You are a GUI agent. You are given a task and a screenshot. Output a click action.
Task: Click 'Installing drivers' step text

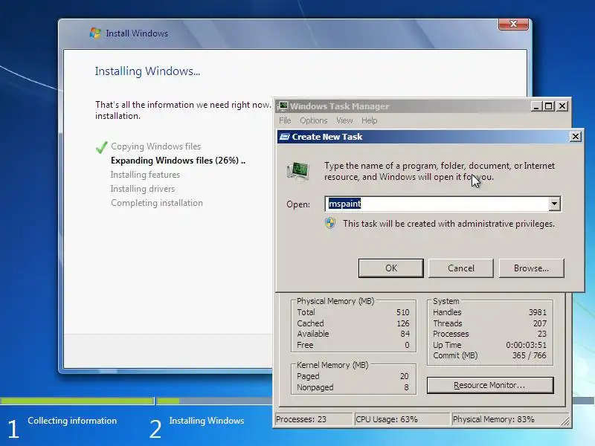click(143, 189)
